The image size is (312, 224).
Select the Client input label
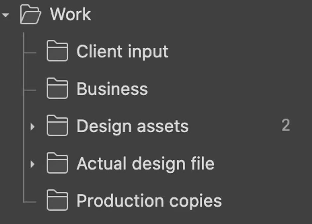click(x=122, y=52)
